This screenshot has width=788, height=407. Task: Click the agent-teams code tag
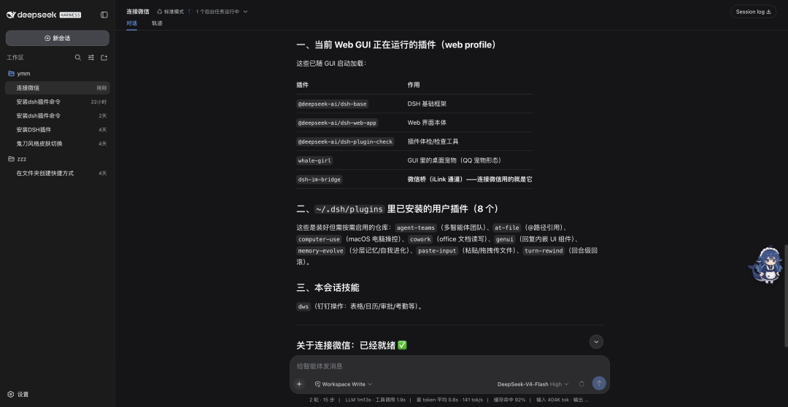(416, 228)
